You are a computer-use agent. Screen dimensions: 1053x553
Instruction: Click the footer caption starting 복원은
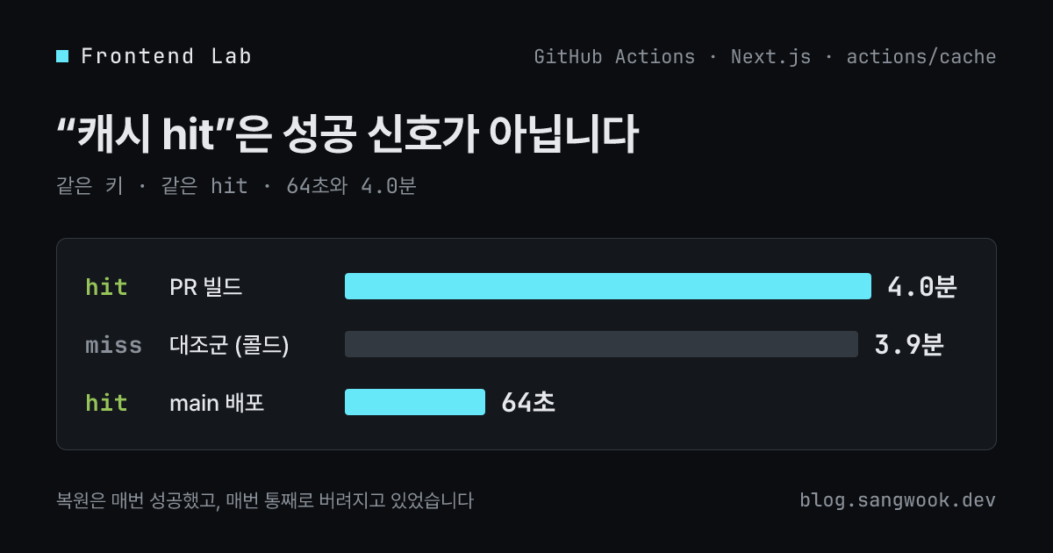pos(265,500)
